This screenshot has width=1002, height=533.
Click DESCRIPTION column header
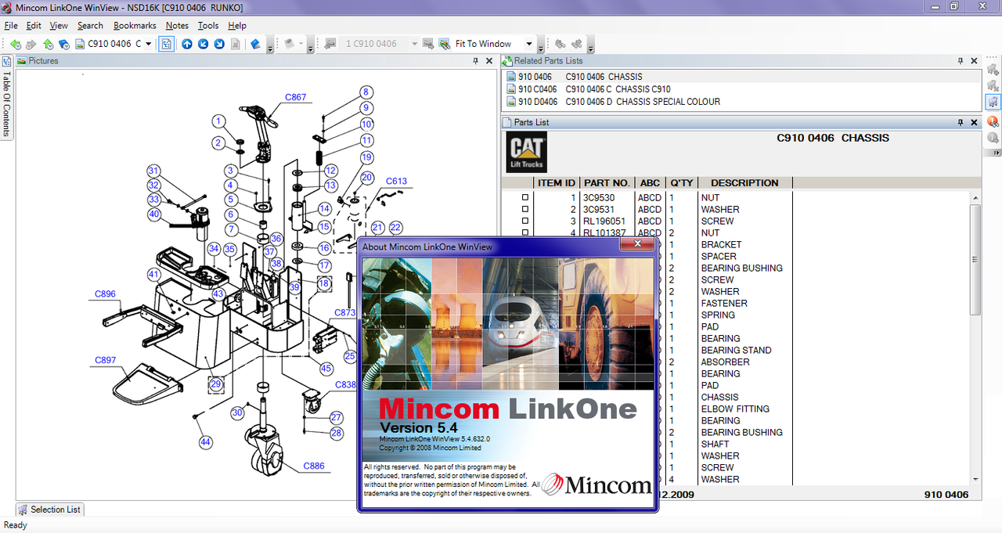[x=744, y=183]
